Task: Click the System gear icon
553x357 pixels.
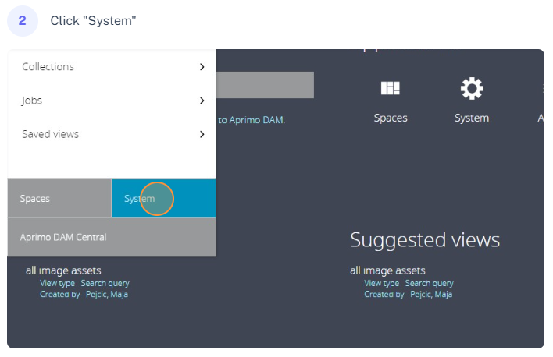Action: point(472,88)
